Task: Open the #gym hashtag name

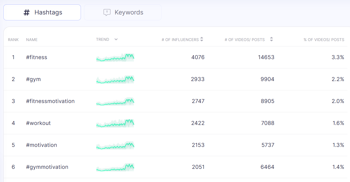Action: [x=33, y=79]
